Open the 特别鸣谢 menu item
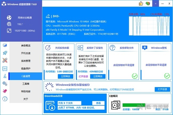The height and width of the screenshot is (115, 173). (26, 91)
